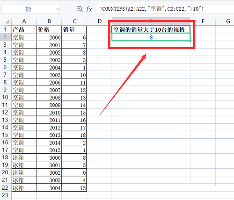Select column D header

[x=99, y=21]
